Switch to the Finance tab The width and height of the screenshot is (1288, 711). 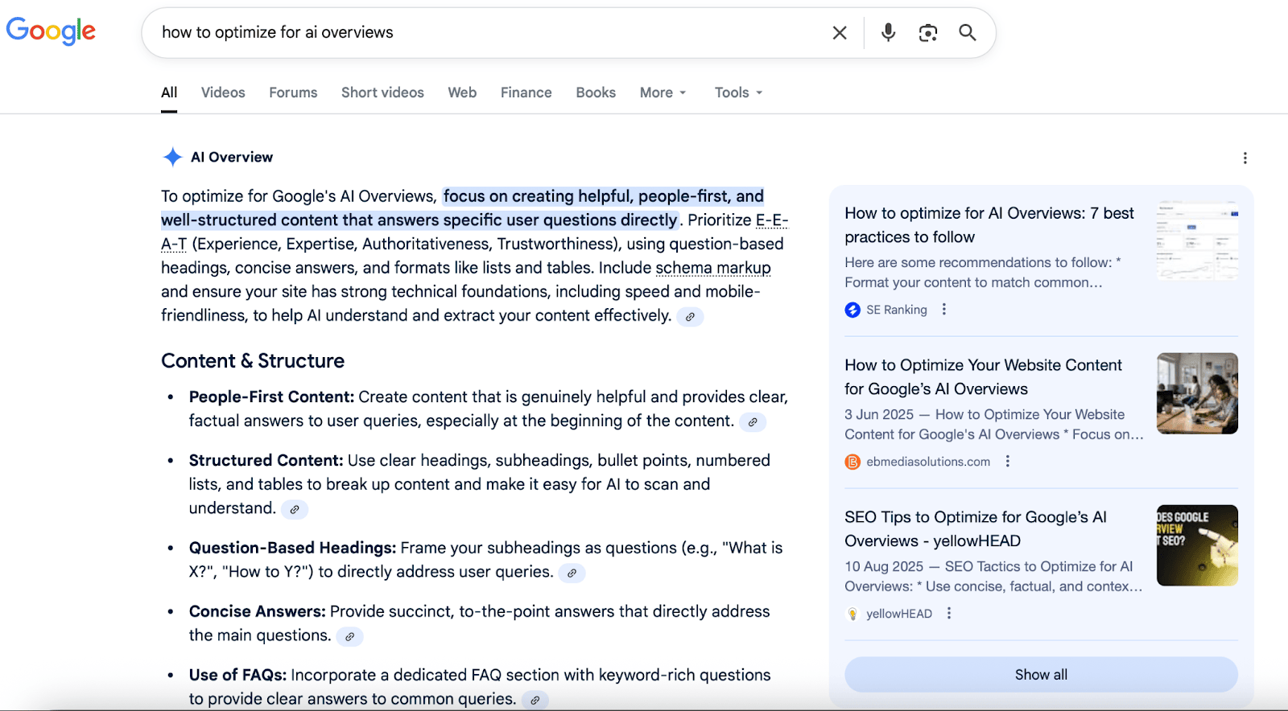click(x=526, y=92)
